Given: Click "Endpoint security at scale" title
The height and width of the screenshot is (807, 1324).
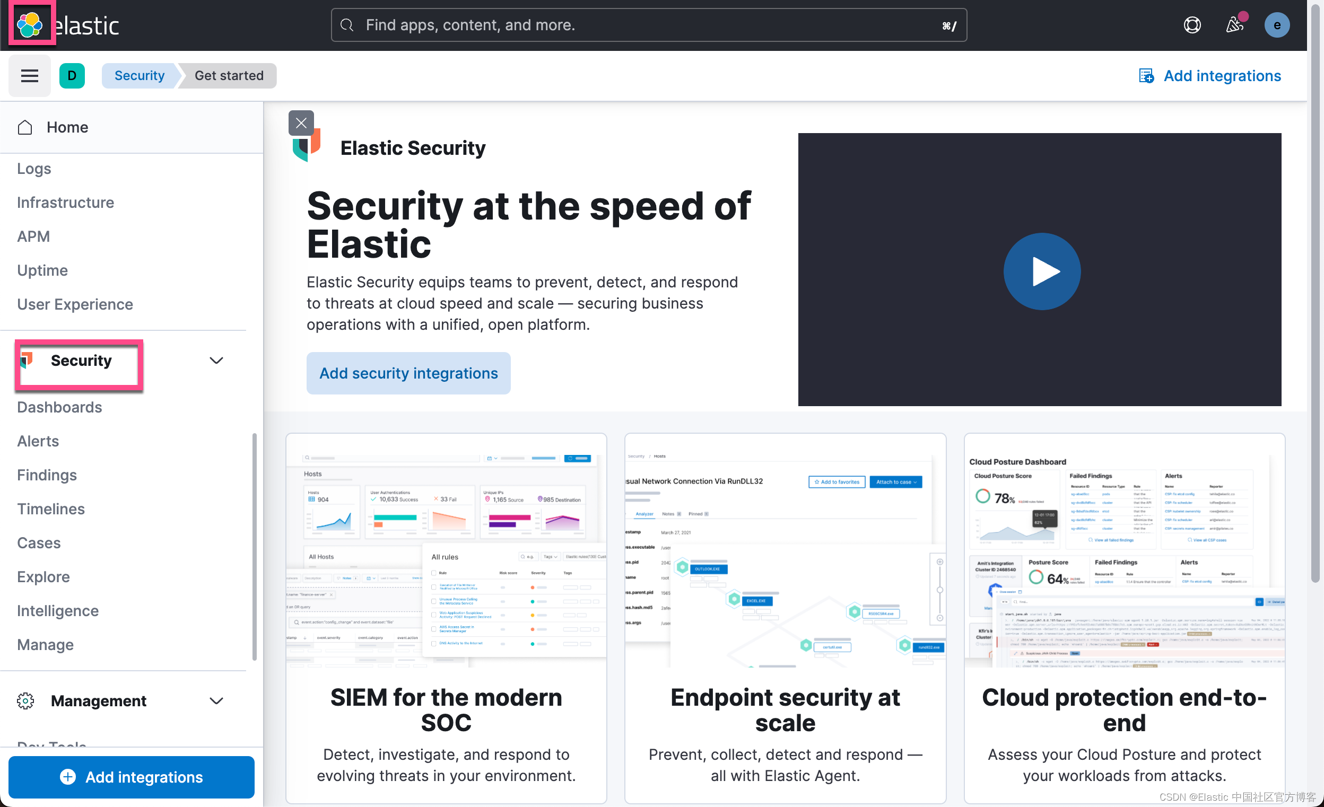Looking at the screenshot, I should [x=785, y=710].
